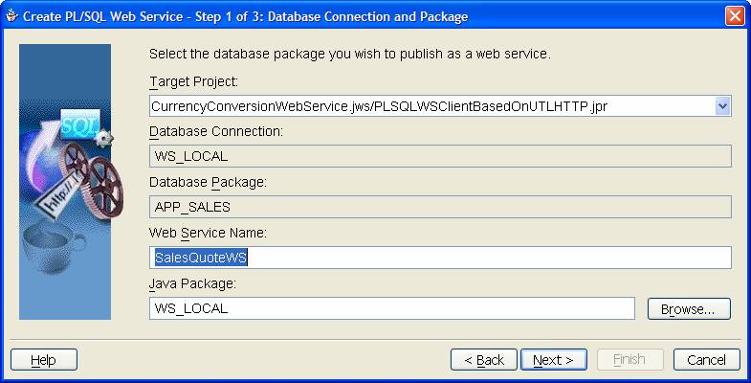Viewport: 751px width, 383px height.
Task: Cancel the web service wizard
Action: (x=706, y=360)
